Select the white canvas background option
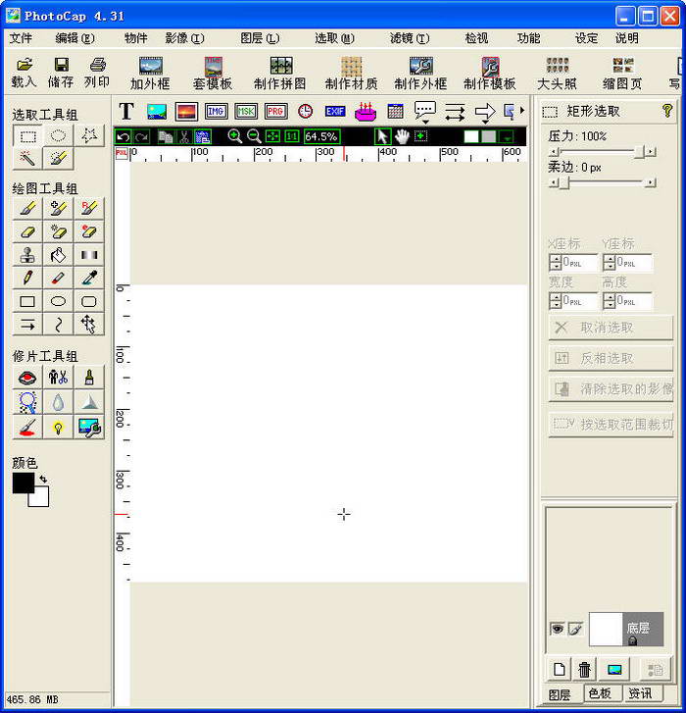The height and width of the screenshot is (713, 686). coord(471,136)
